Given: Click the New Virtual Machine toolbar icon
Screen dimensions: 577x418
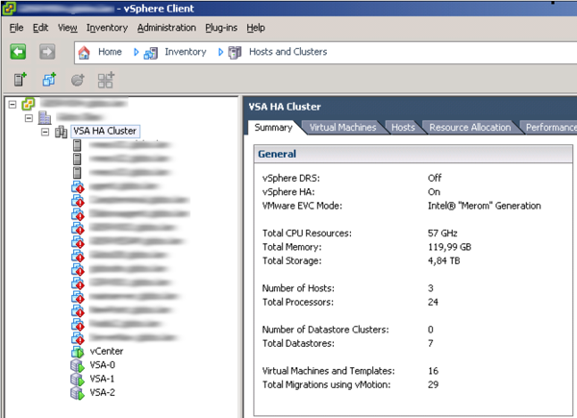Looking at the screenshot, I should [x=49, y=79].
